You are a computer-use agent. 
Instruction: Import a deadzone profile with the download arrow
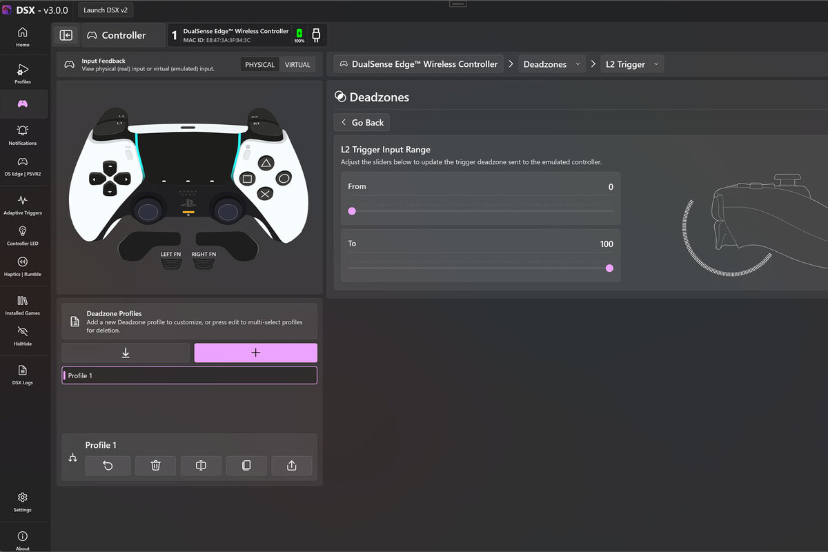126,353
